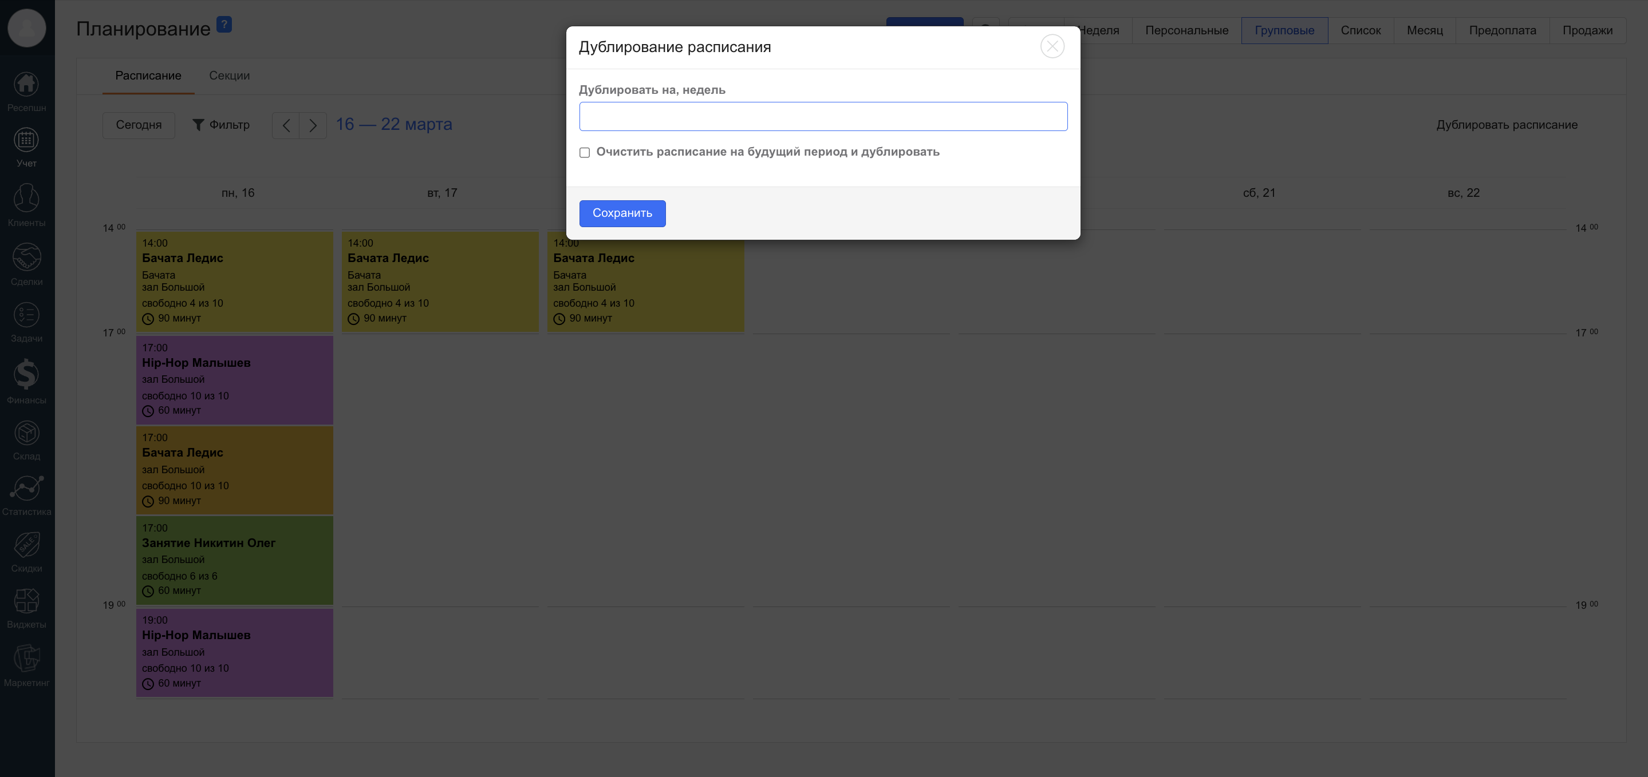Viewport: 1648px width, 777px height.
Task: Close the schedule duplication dialog
Action: [1052, 46]
